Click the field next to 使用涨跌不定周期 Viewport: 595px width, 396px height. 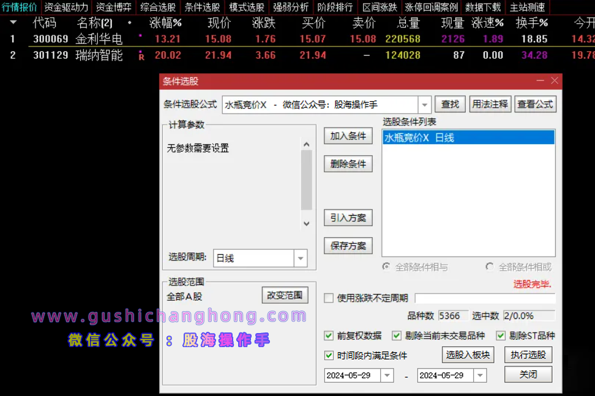485,298
